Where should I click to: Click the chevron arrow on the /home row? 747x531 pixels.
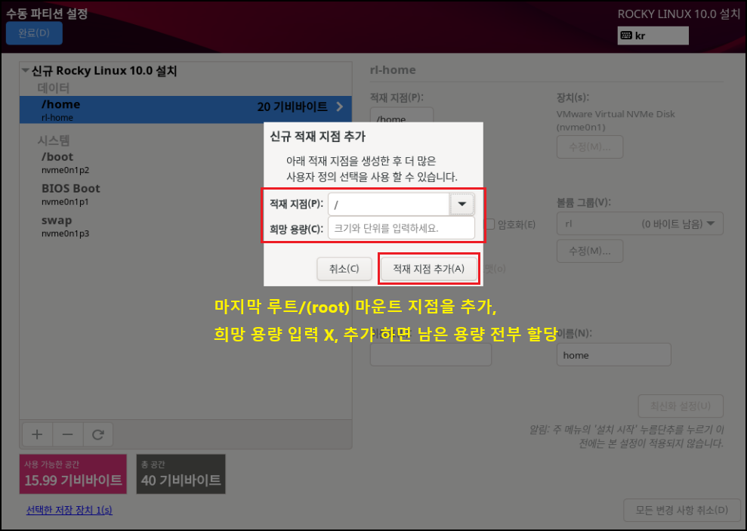[x=340, y=107]
